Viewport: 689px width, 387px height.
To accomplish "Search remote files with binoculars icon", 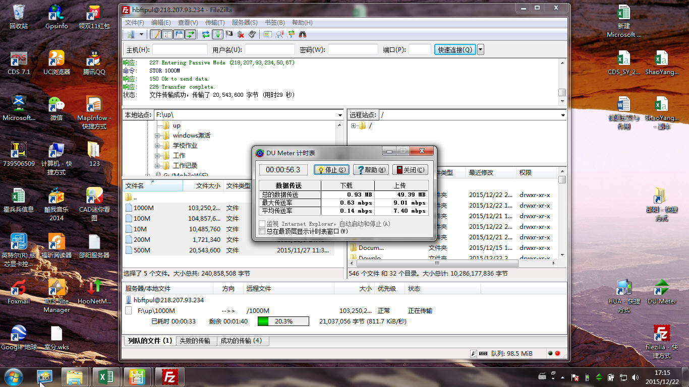I will click(303, 34).
